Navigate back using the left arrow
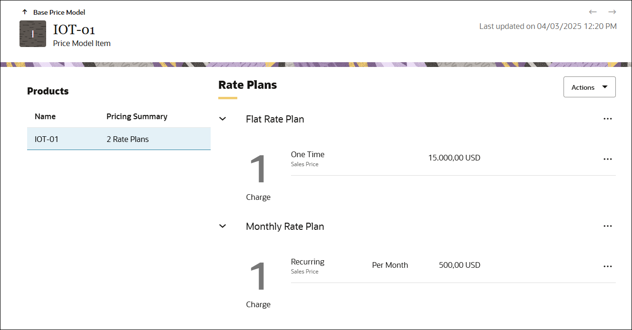The image size is (632, 330). tap(593, 11)
